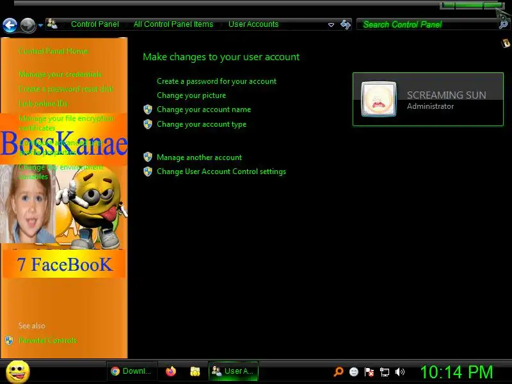512x384 pixels.
Task: Click the grey smiley face tray icon
Action: [x=354, y=372]
